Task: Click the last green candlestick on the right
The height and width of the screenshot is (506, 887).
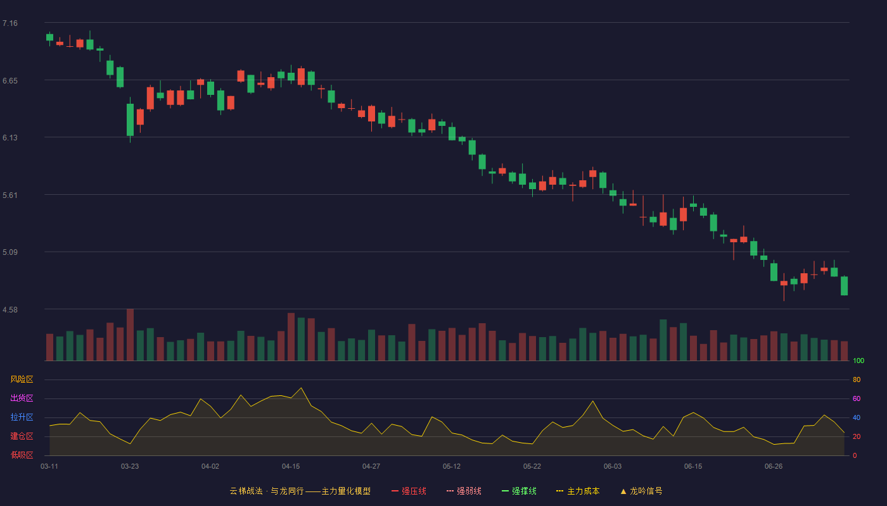Action: [844, 286]
